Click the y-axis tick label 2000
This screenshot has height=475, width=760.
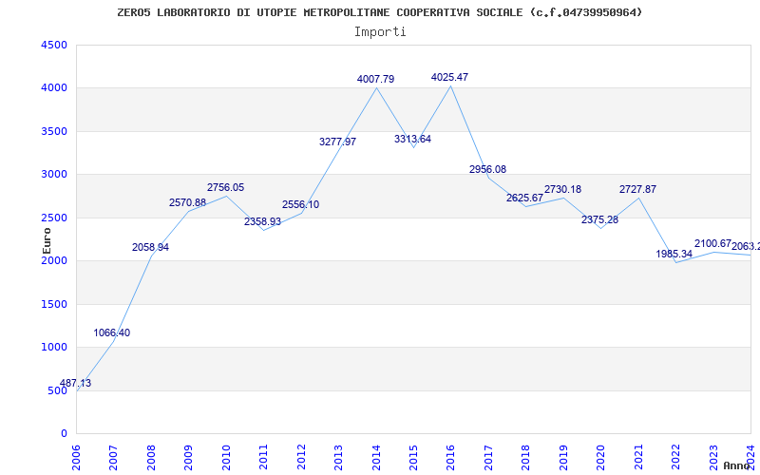(x=54, y=260)
